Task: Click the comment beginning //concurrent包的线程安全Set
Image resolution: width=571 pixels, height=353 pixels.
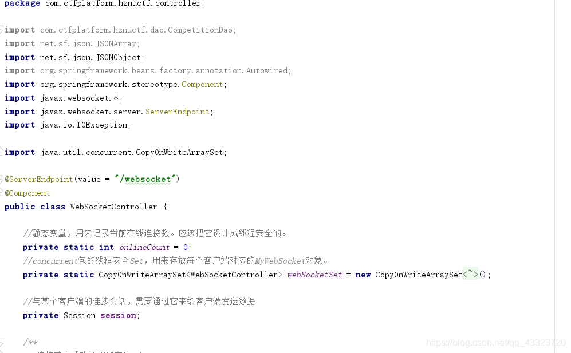Action: click(x=175, y=261)
